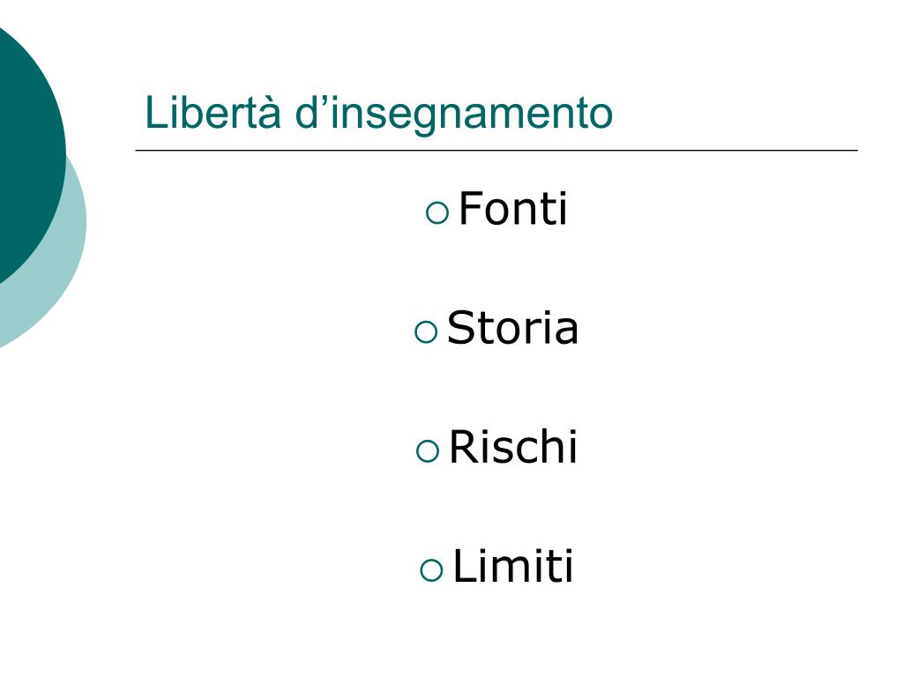Screen dimensions: 903x677
Task: Click the capital F in Fonti
Action: coord(471,208)
